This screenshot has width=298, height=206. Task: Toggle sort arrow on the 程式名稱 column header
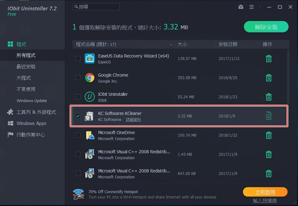[x=171, y=45]
